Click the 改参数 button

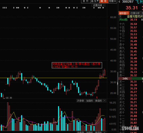pos(80,101)
